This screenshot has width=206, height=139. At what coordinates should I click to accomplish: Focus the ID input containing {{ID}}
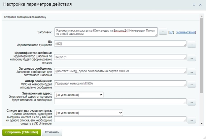coord(120,44)
